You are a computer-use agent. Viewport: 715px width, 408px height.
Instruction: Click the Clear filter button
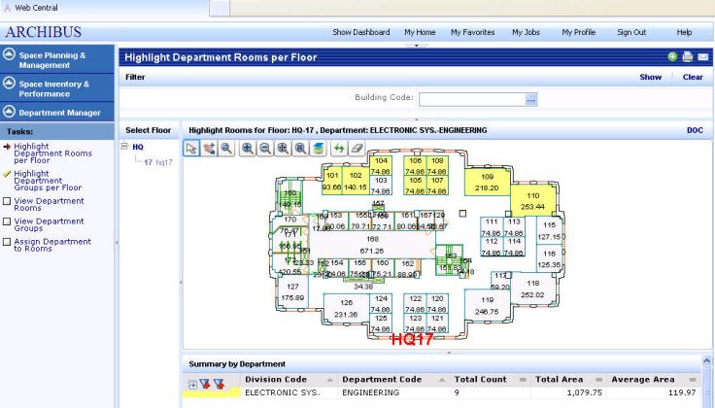(x=693, y=77)
